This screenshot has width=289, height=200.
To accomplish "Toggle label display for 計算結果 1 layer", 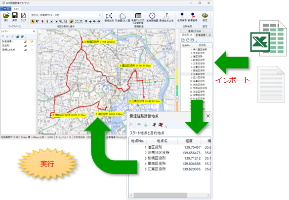I will [31, 41].
